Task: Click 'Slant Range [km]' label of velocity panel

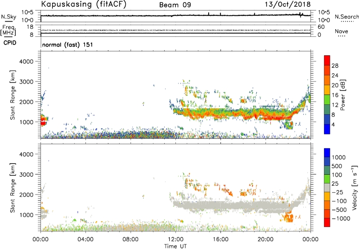Action: 13,187
